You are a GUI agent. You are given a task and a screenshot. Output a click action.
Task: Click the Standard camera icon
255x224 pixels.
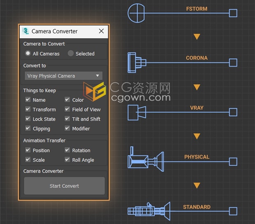click(148, 211)
